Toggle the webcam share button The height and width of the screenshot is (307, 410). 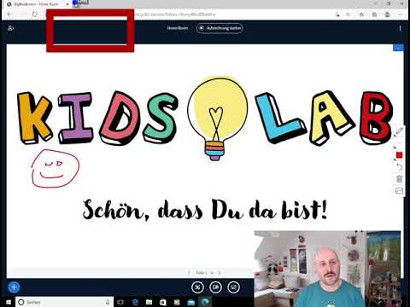[215, 287]
